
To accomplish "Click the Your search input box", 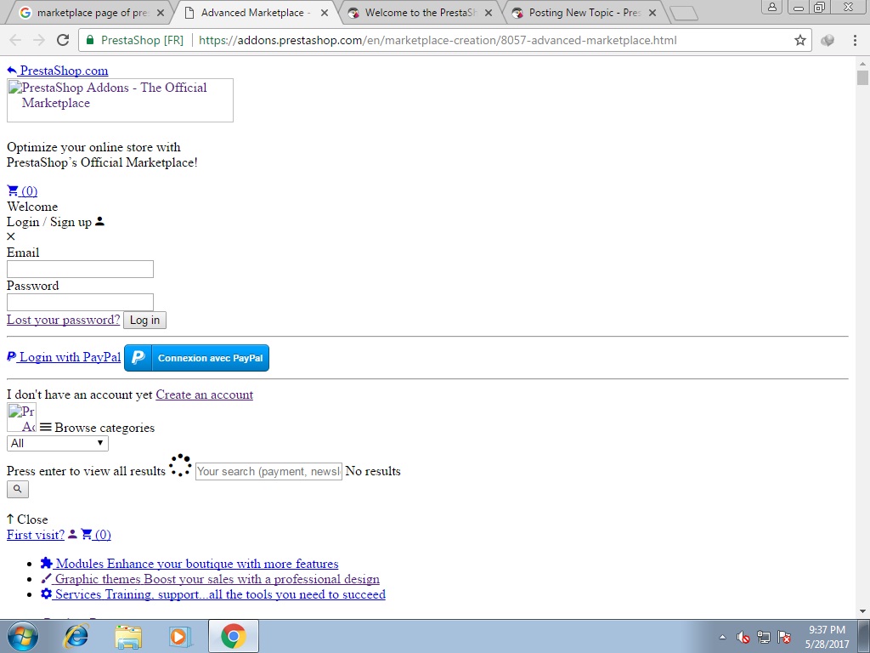I will pos(268,471).
